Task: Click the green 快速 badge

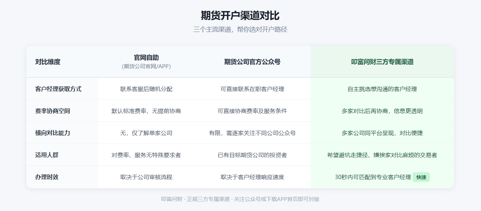Action: pos(421,177)
